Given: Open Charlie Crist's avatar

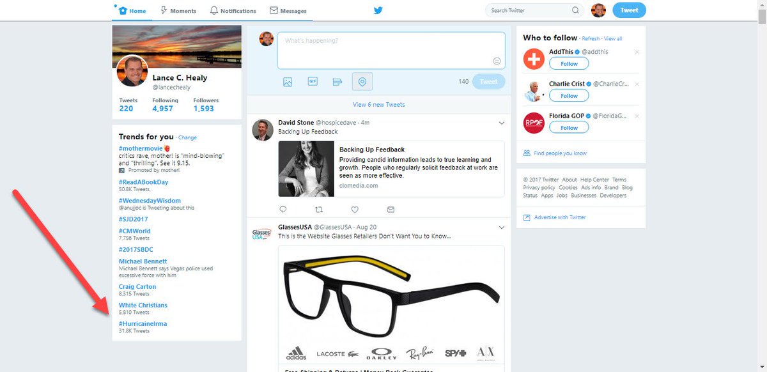Looking at the screenshot, I should tap(534, 91).
